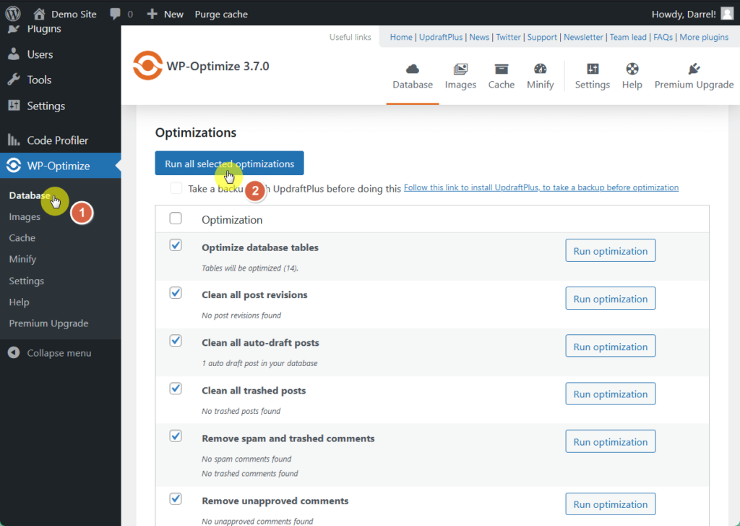Click the Users sidebar icon
The image size is (740, 526).
14,54
